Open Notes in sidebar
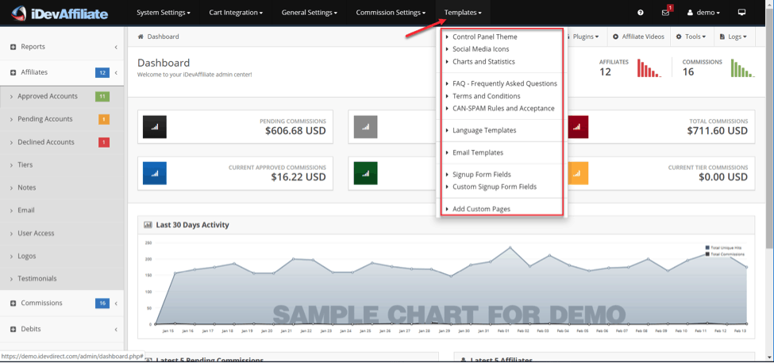774x363 pixels. pos(27,187)
